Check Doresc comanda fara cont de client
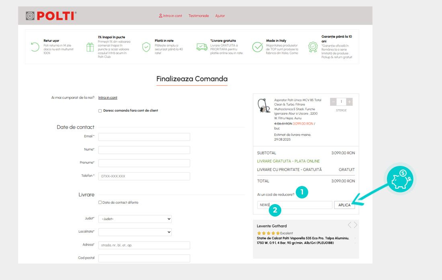 click(100, 111)
